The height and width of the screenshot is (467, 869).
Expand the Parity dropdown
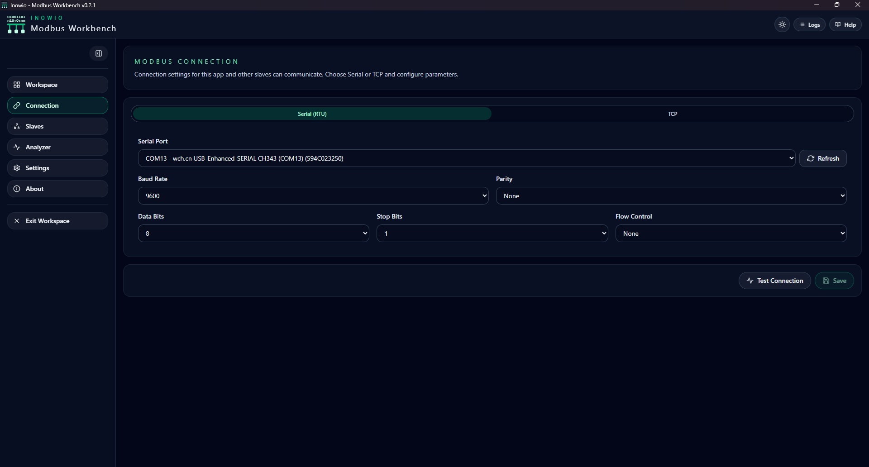[671, 196]
